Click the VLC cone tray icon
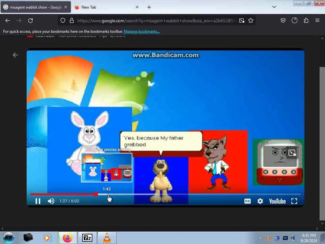Image resolution: width=325 pixels, height=244 pixels. pos(268,238)
